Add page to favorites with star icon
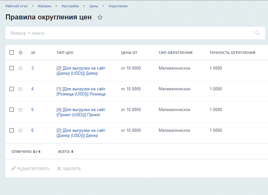The image size is (268, 195). coord(100,18)
